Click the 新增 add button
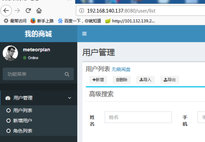The width and height of the screenshot is (205, 142). pyautogui.click(x=98, y=80)
